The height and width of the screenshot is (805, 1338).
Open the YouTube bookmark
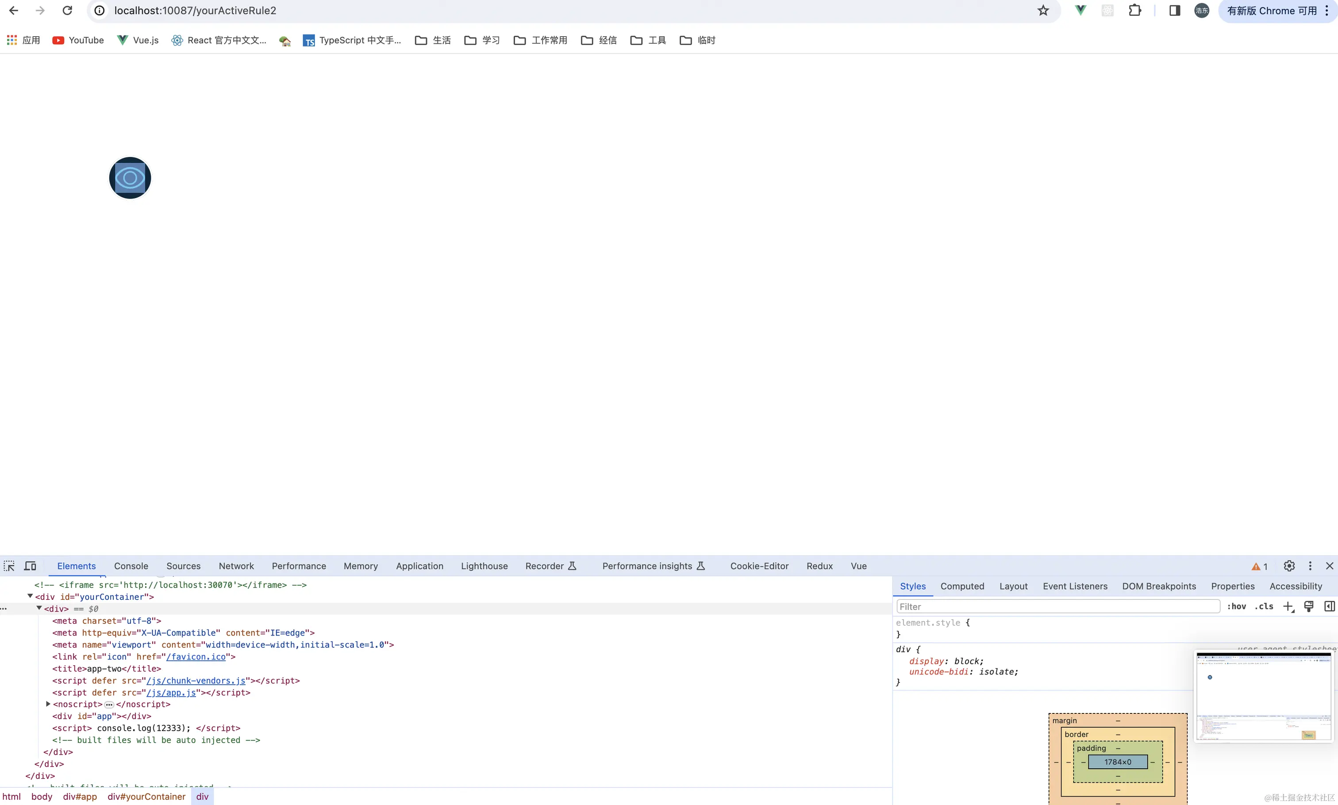point(78,40)
